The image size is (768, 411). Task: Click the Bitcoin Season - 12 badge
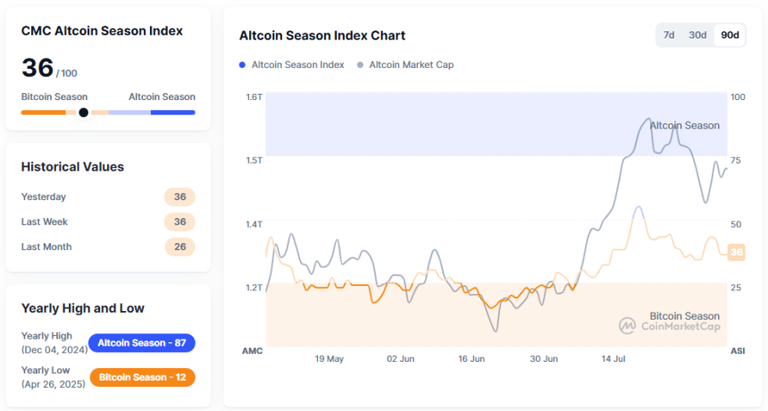click(142, 377)
